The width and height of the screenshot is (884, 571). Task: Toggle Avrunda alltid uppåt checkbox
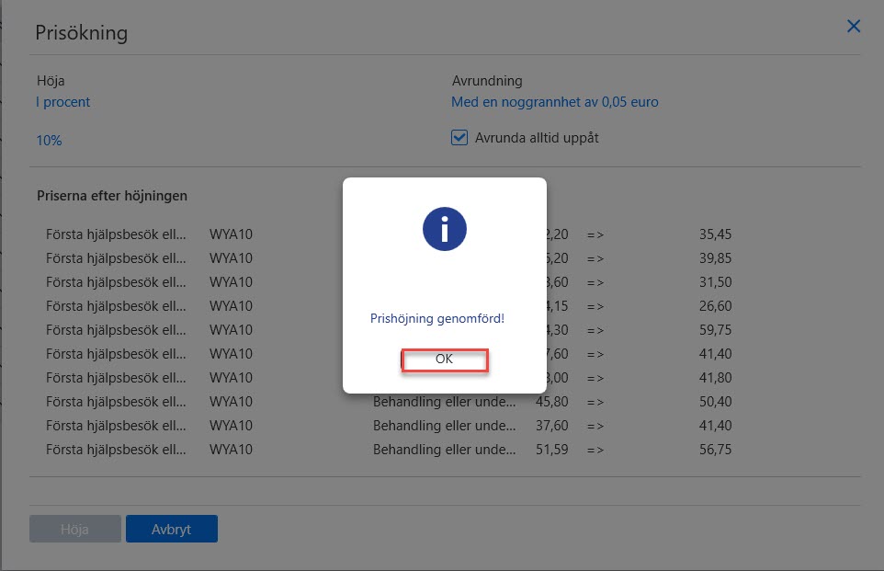click(459, 138)
